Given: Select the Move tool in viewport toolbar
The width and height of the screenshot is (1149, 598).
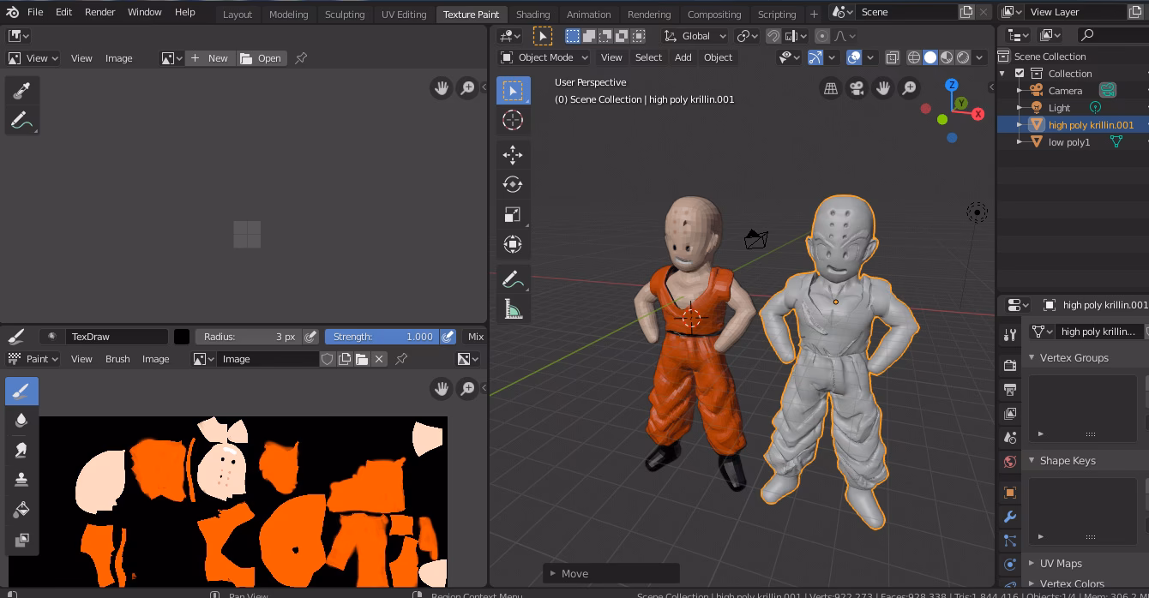Looking at the screenshot, I should 513,154.
